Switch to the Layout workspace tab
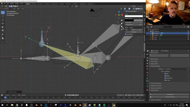The height and width of the screenshot is (107, 190). tap(28, 4)
